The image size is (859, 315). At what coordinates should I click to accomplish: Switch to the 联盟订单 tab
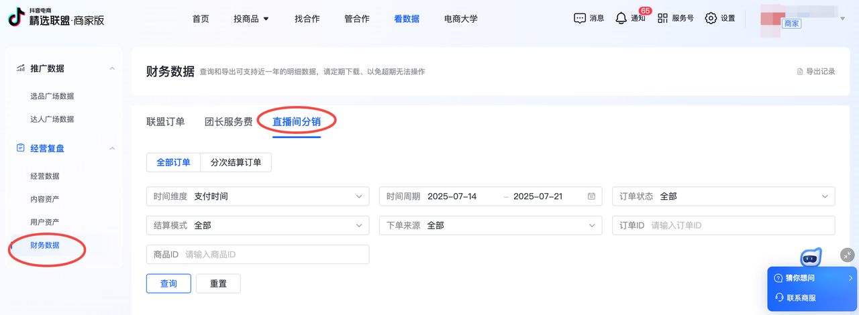click(x=165, y=122)
